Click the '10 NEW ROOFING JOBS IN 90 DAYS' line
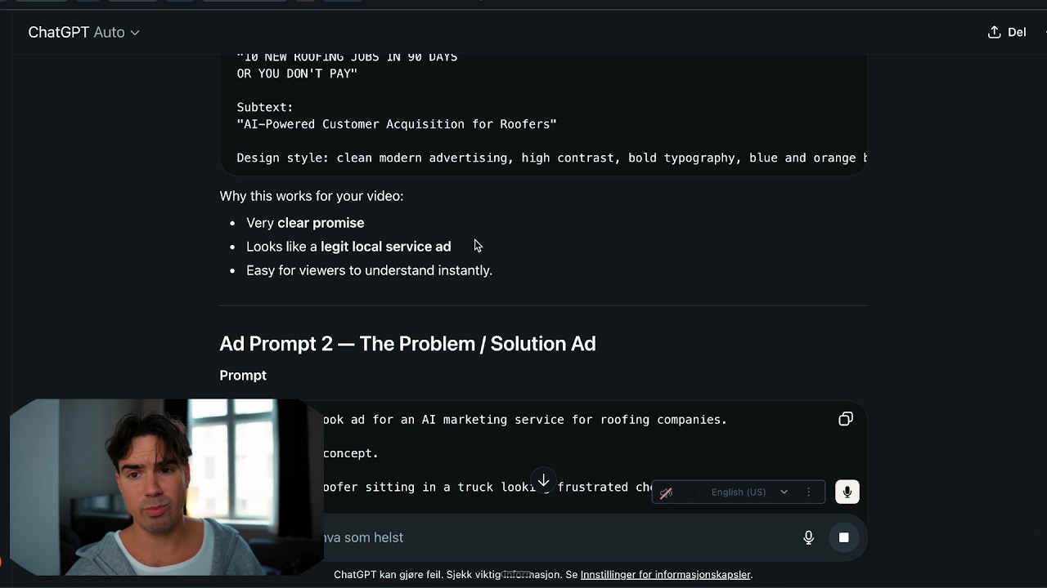 [347, 57]
